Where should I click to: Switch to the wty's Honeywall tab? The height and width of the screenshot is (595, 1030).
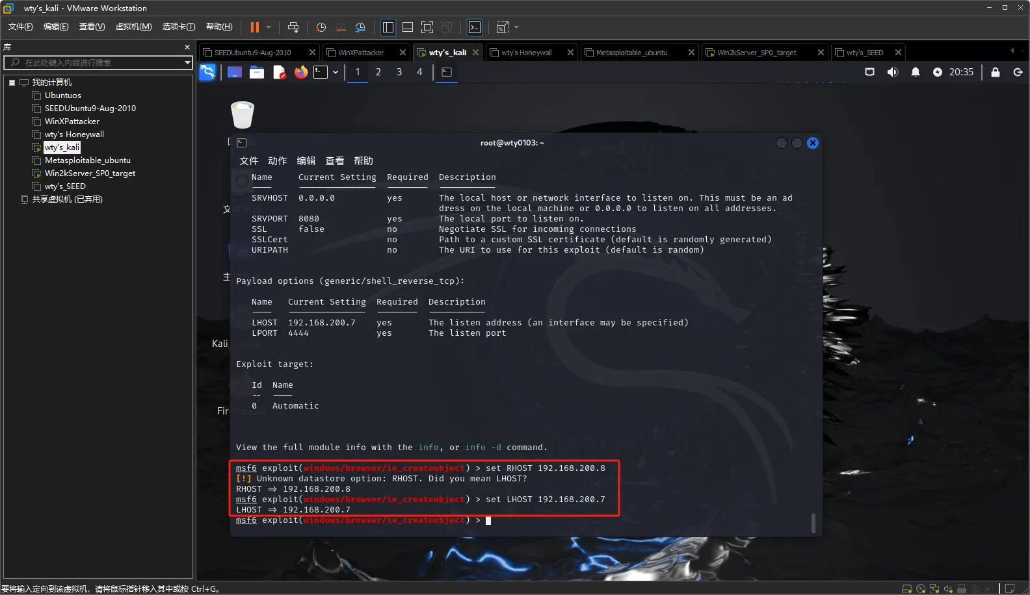tap(526, 53)
